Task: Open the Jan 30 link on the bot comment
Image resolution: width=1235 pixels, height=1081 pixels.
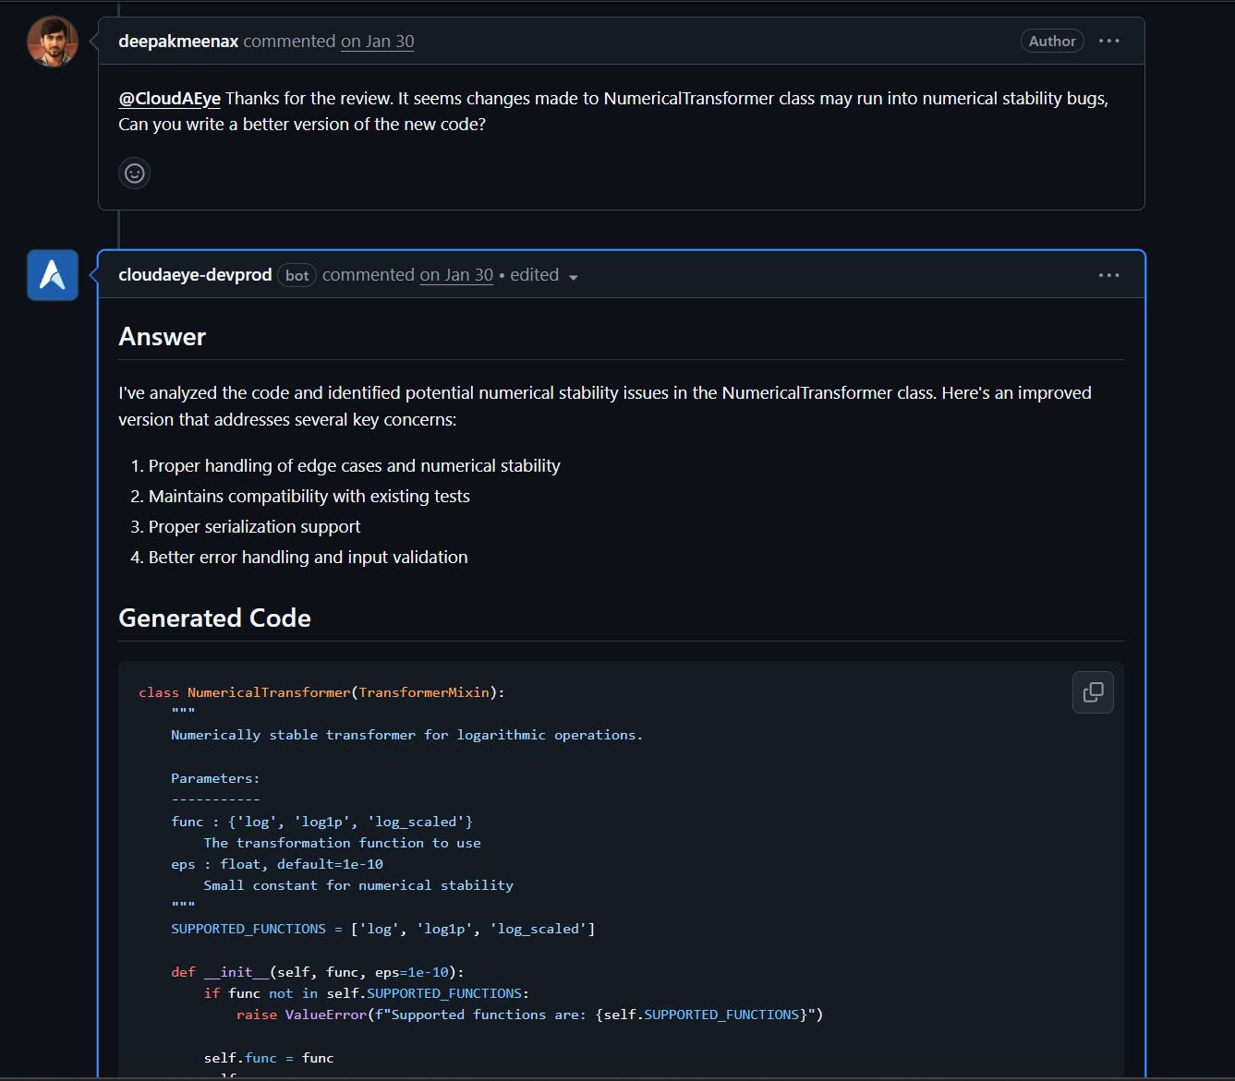Action: (456, 274)
